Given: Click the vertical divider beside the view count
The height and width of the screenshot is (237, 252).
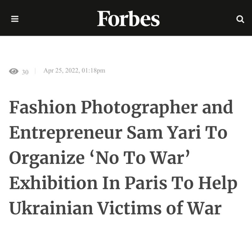Looking at the screenshot, I should click(x=35, y=71).
